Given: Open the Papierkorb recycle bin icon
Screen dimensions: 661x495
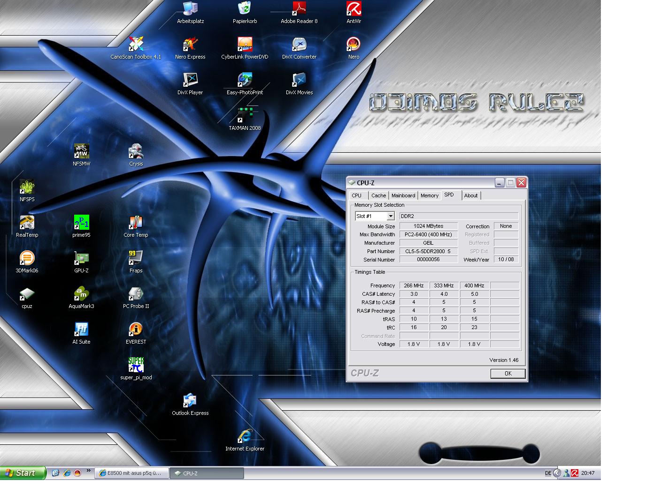Looking at the screenshot, I should [x=245, y=13].
